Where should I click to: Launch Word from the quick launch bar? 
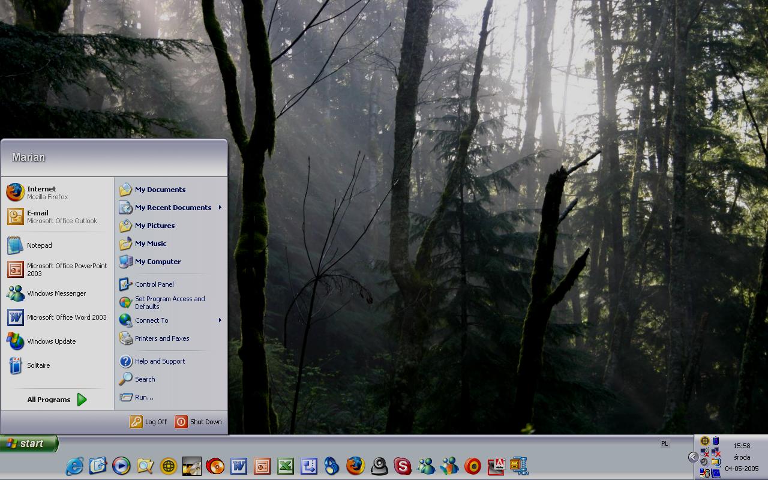click(238, 466)
